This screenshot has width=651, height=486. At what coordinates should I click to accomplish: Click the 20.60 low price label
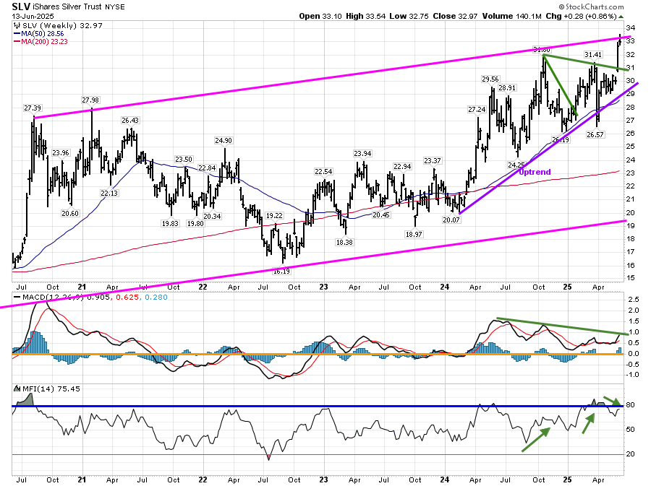pyautogui.click(x=69, y=213)
